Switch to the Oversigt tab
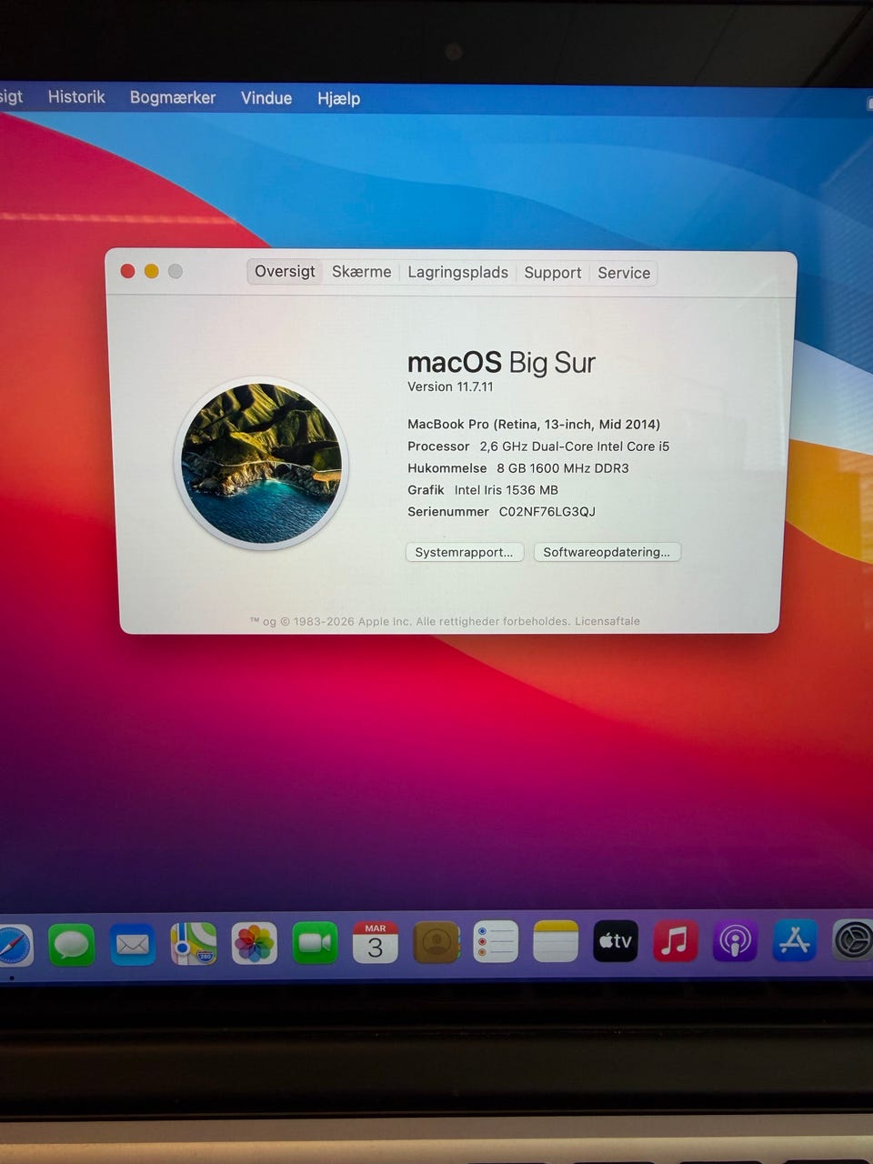This screenshot has width=873, height=1164. (285, 271)
